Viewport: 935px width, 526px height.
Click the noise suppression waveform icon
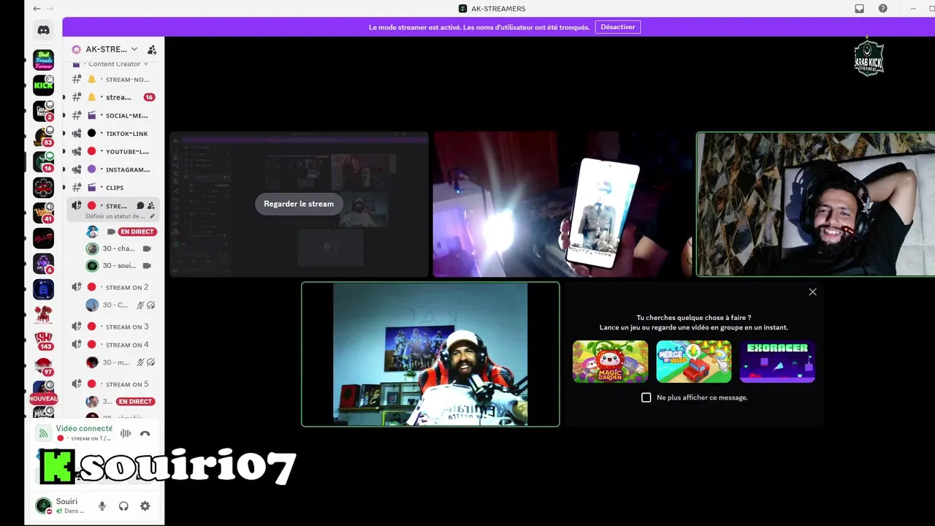[126, 433]
